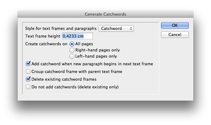Enable Do not add catchwords checkbox
Screen dimensions: 211x125
28,87
